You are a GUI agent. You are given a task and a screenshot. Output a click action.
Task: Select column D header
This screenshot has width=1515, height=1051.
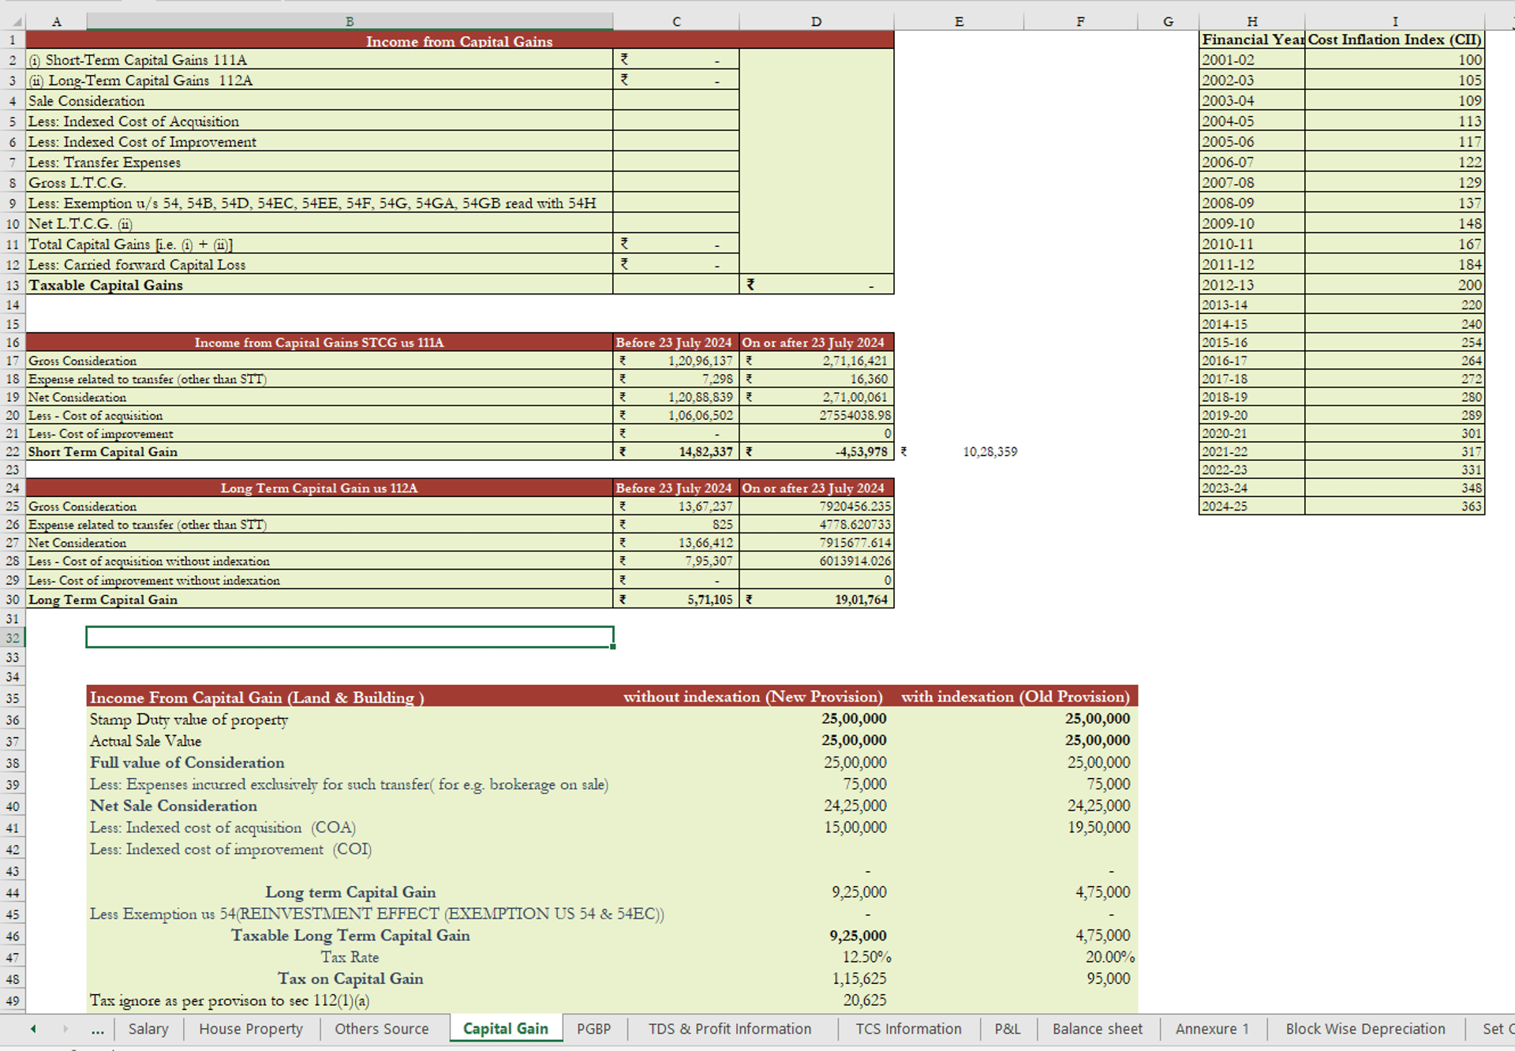pyautogui.click(x=816, y=21)
